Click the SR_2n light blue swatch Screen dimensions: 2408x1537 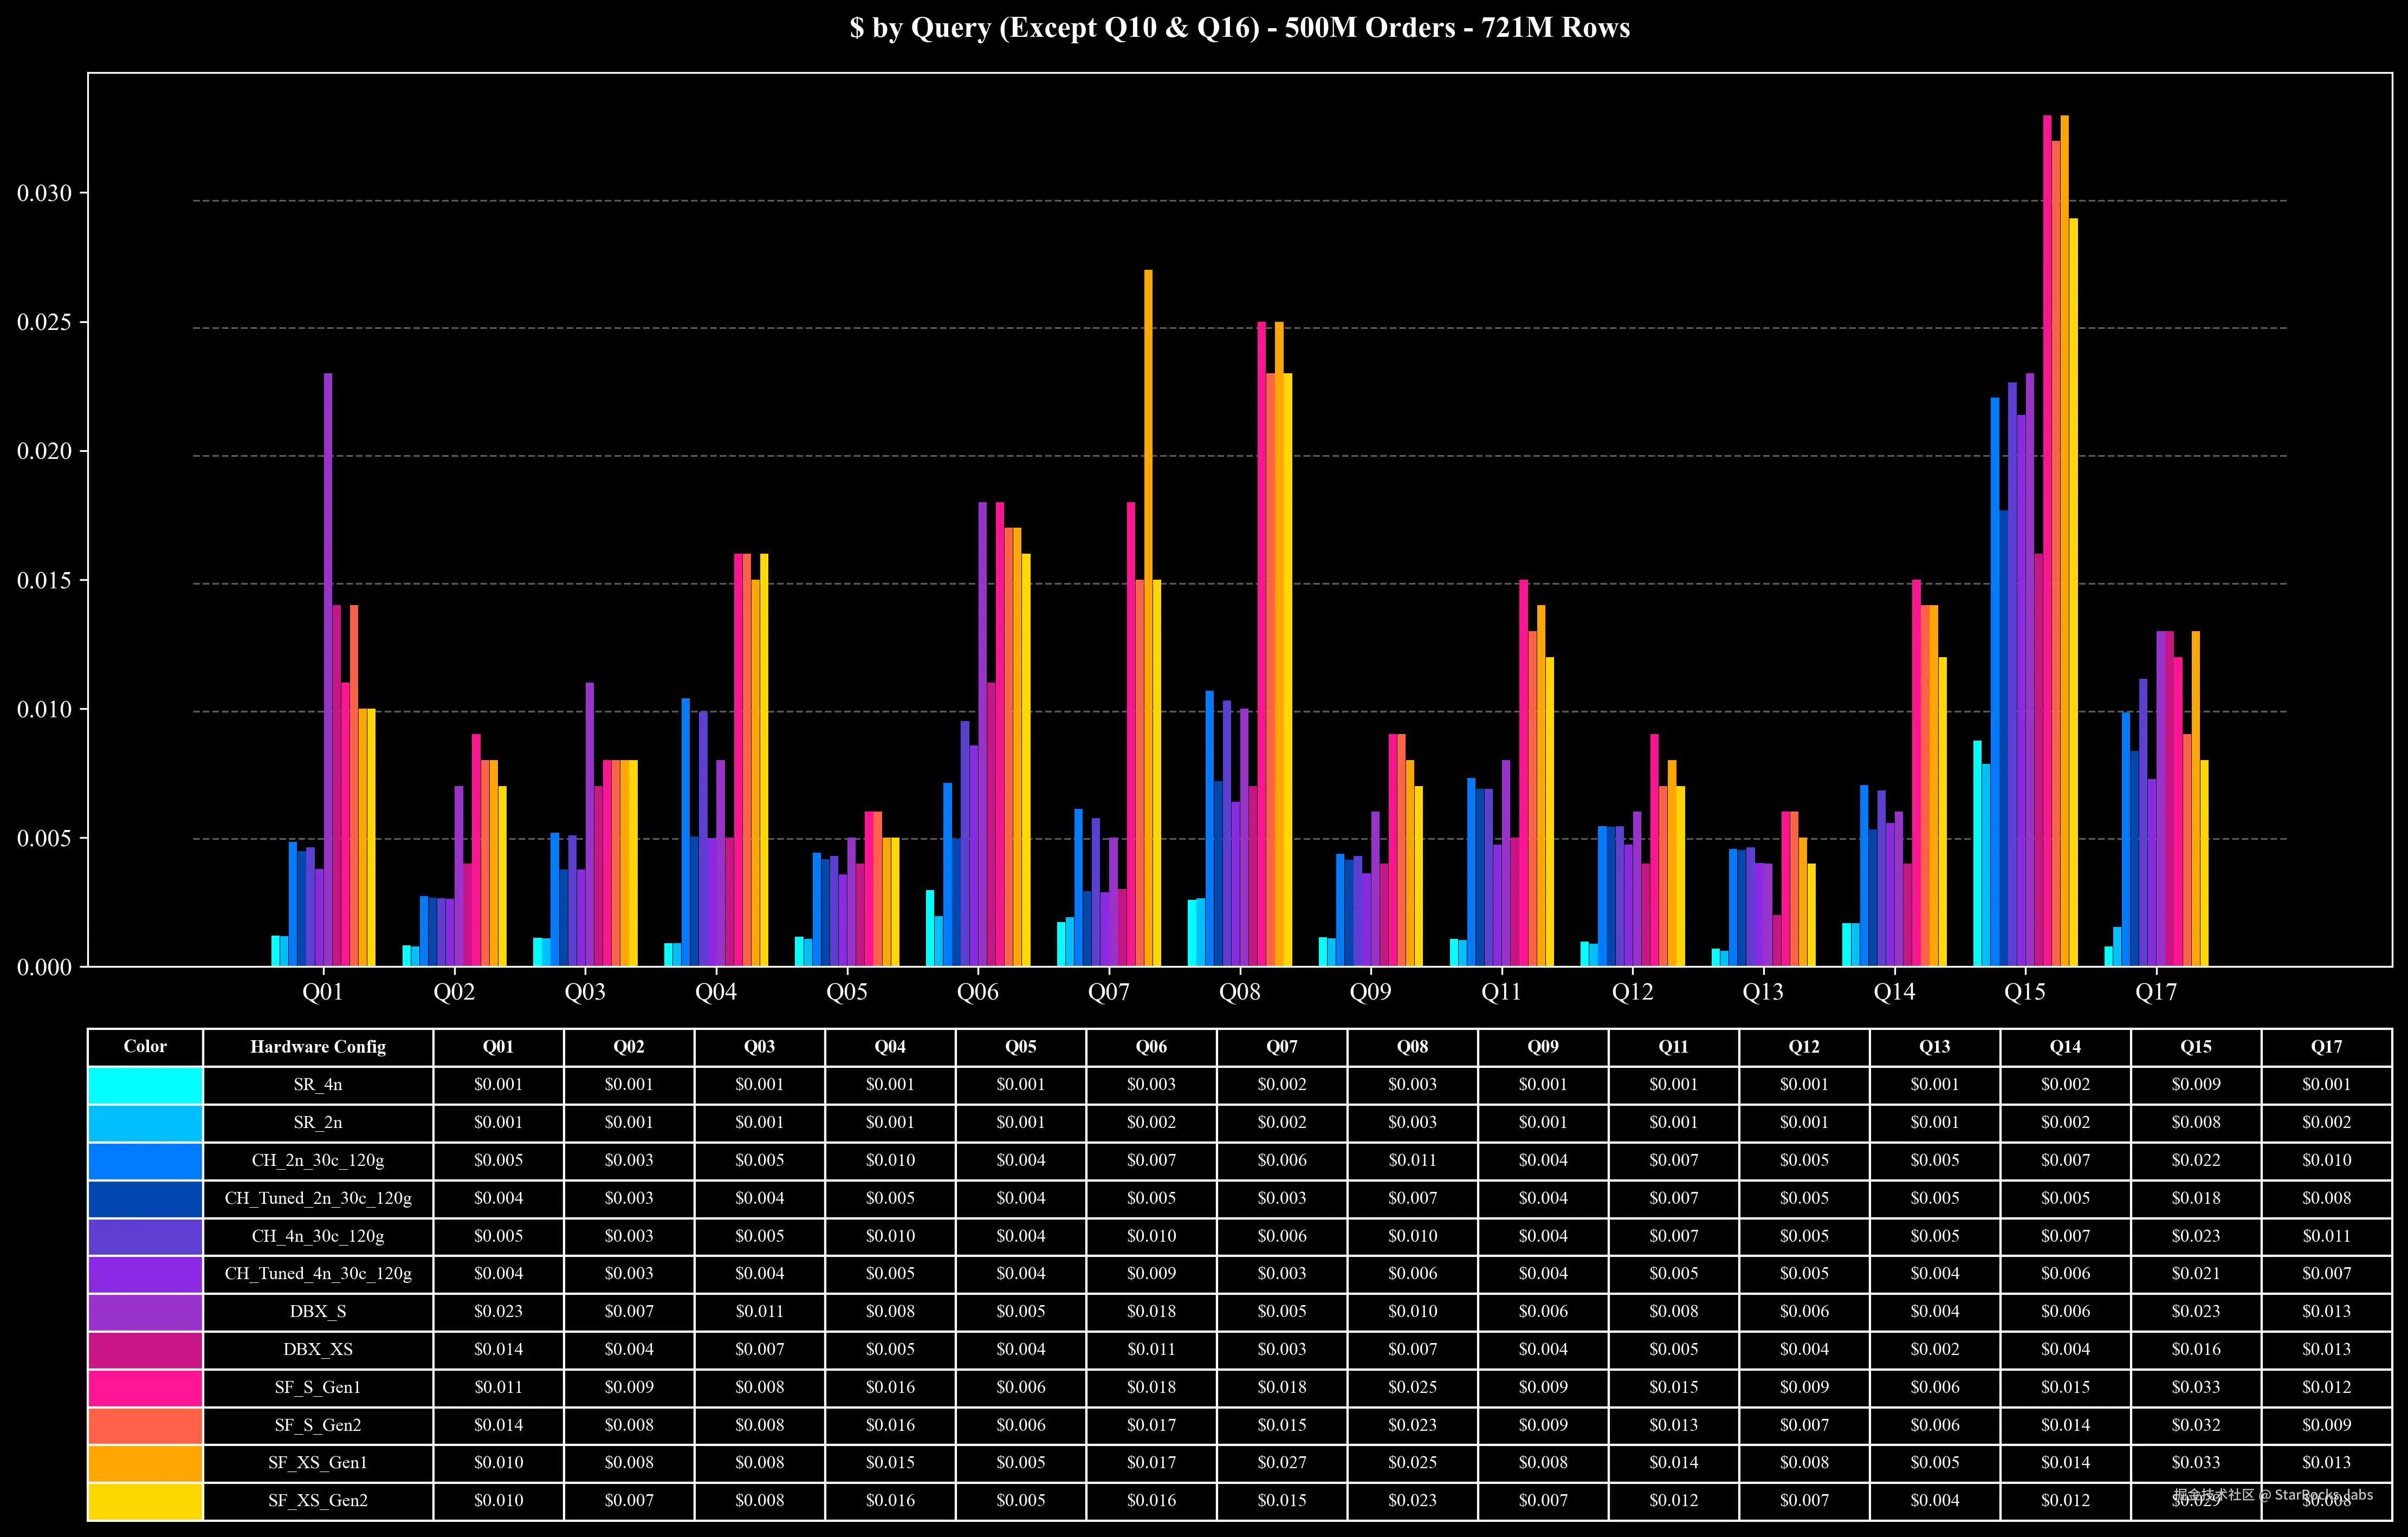coord(145,1123)
